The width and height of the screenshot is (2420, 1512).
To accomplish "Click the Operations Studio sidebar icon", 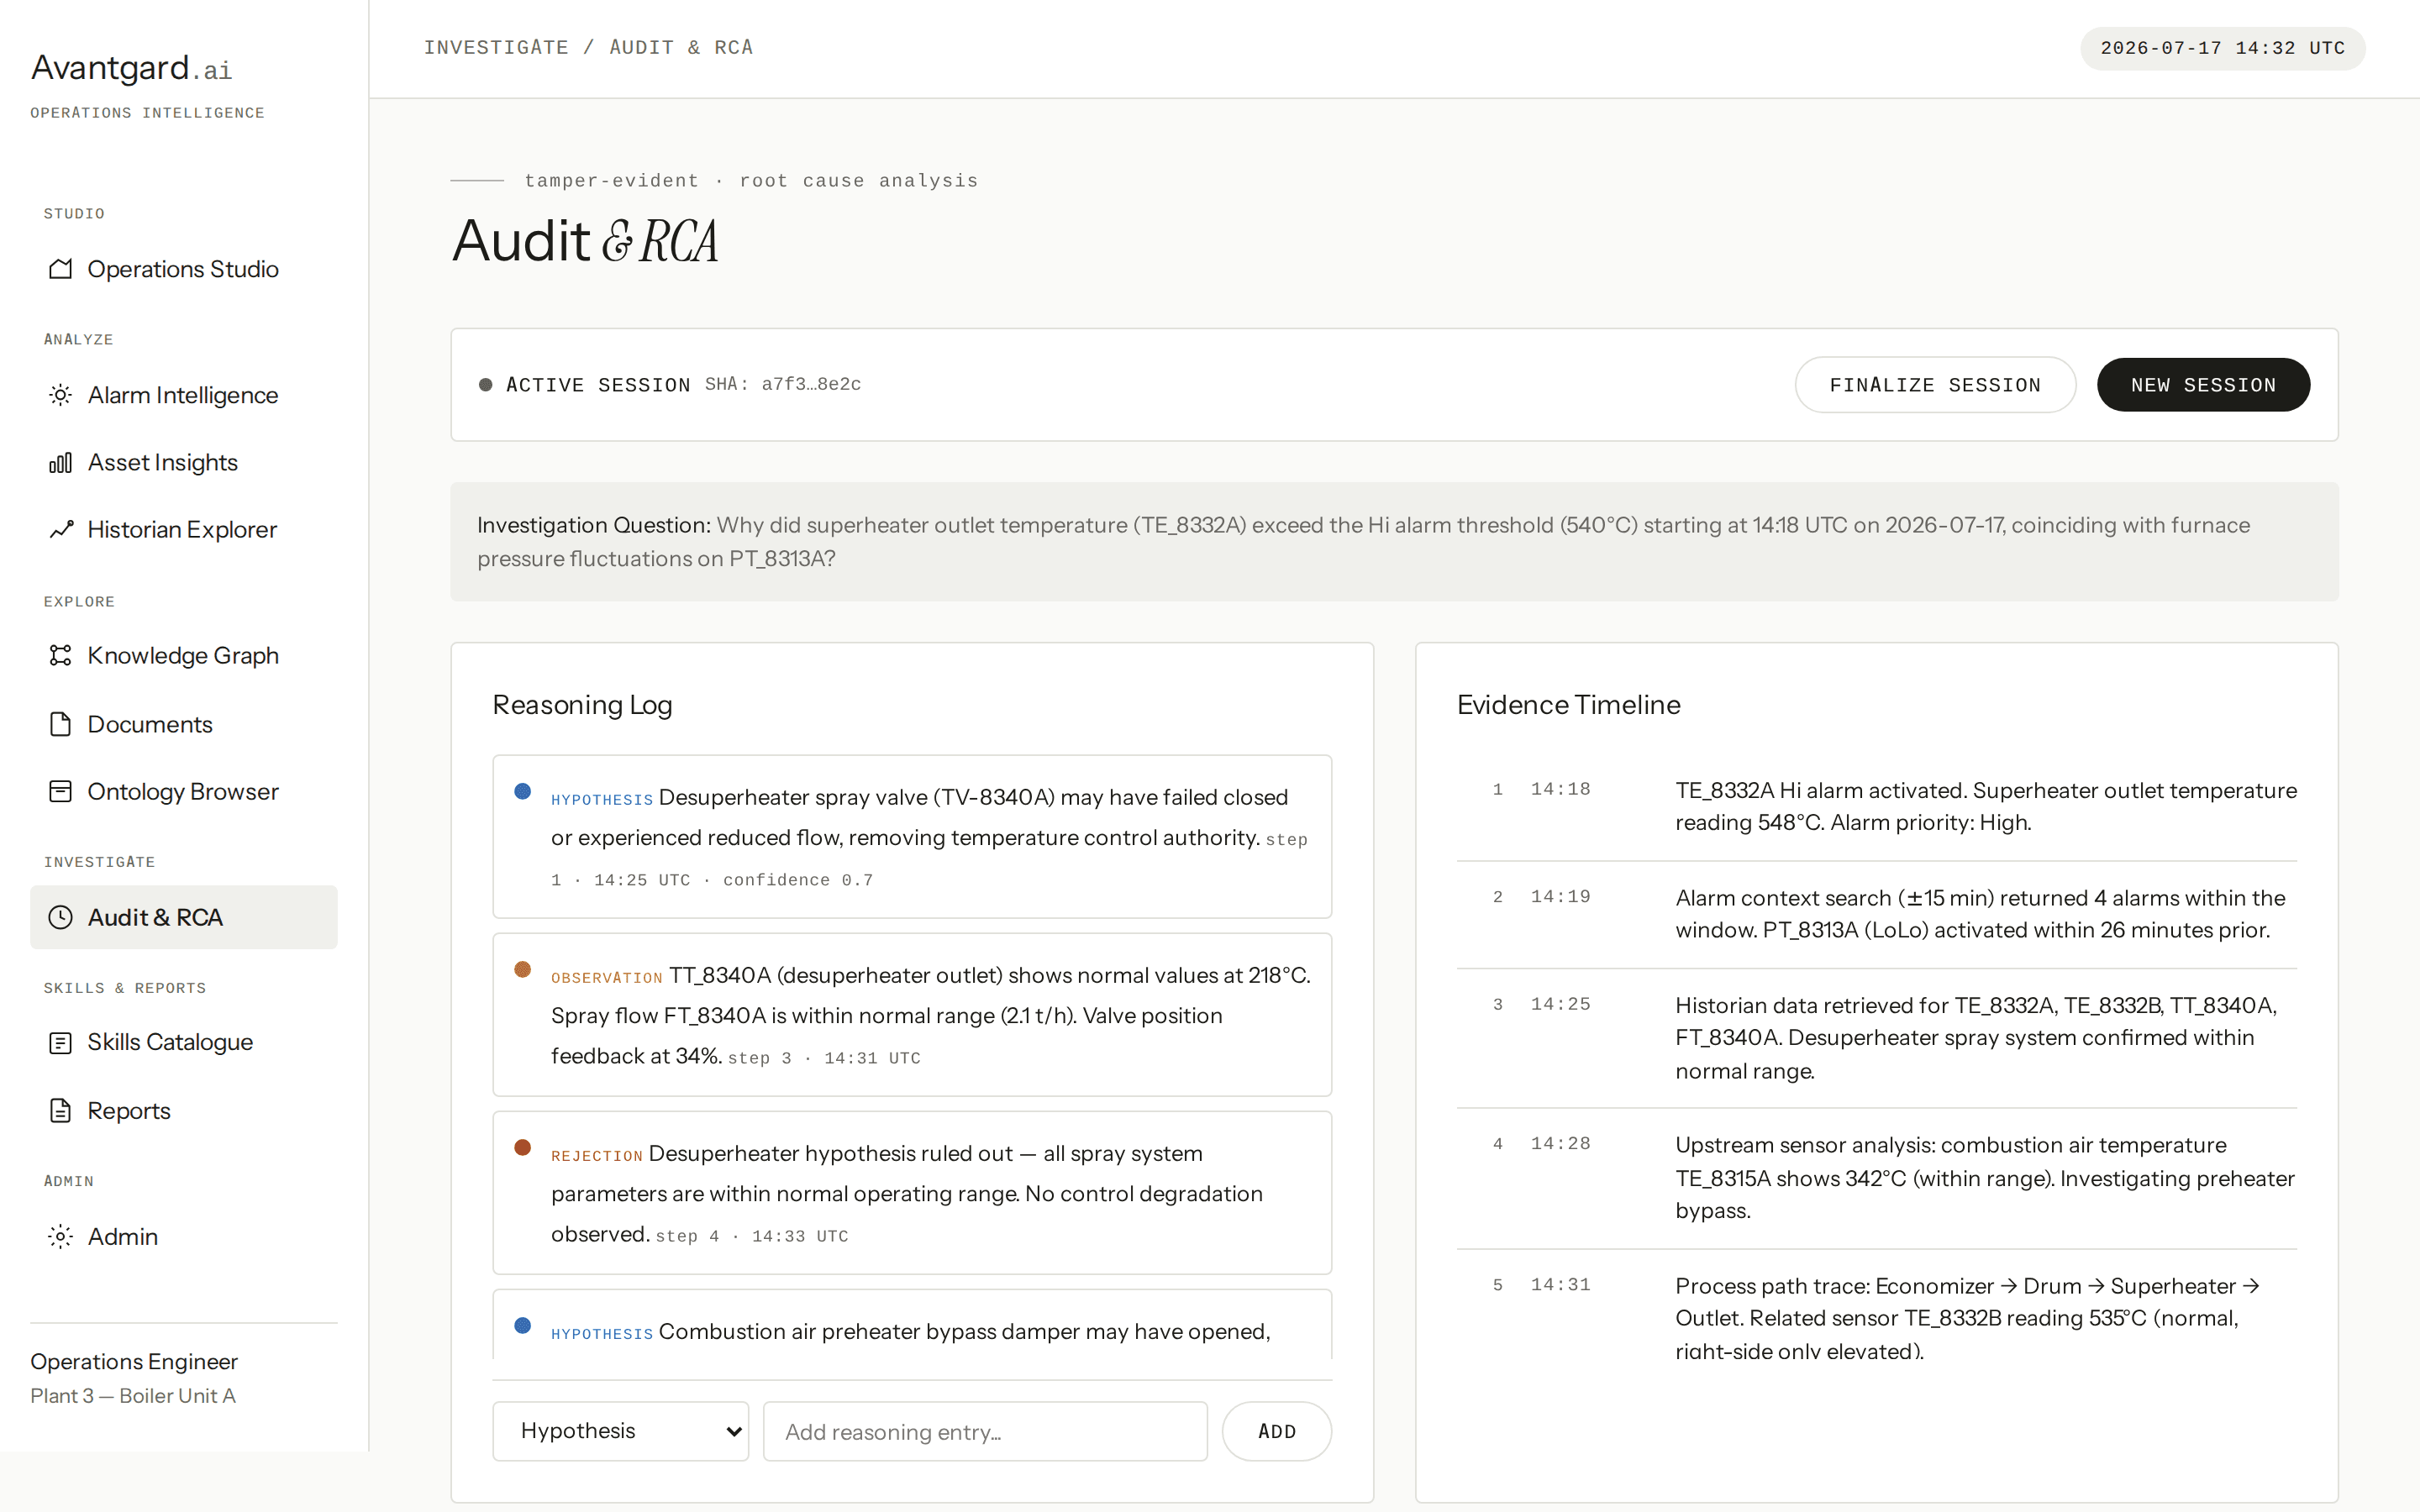I will (x=60, y=269).
